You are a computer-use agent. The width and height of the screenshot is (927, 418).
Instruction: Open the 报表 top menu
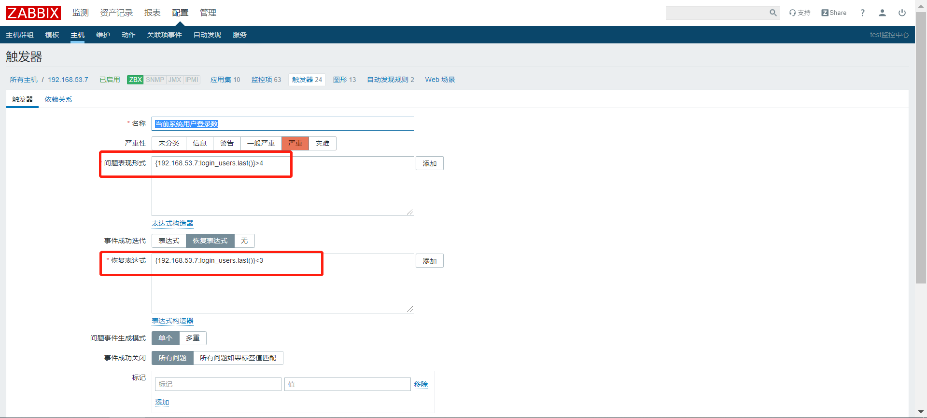152,13
